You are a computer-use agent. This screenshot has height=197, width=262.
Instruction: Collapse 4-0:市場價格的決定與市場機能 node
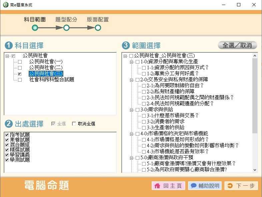[x=132, y=134]
